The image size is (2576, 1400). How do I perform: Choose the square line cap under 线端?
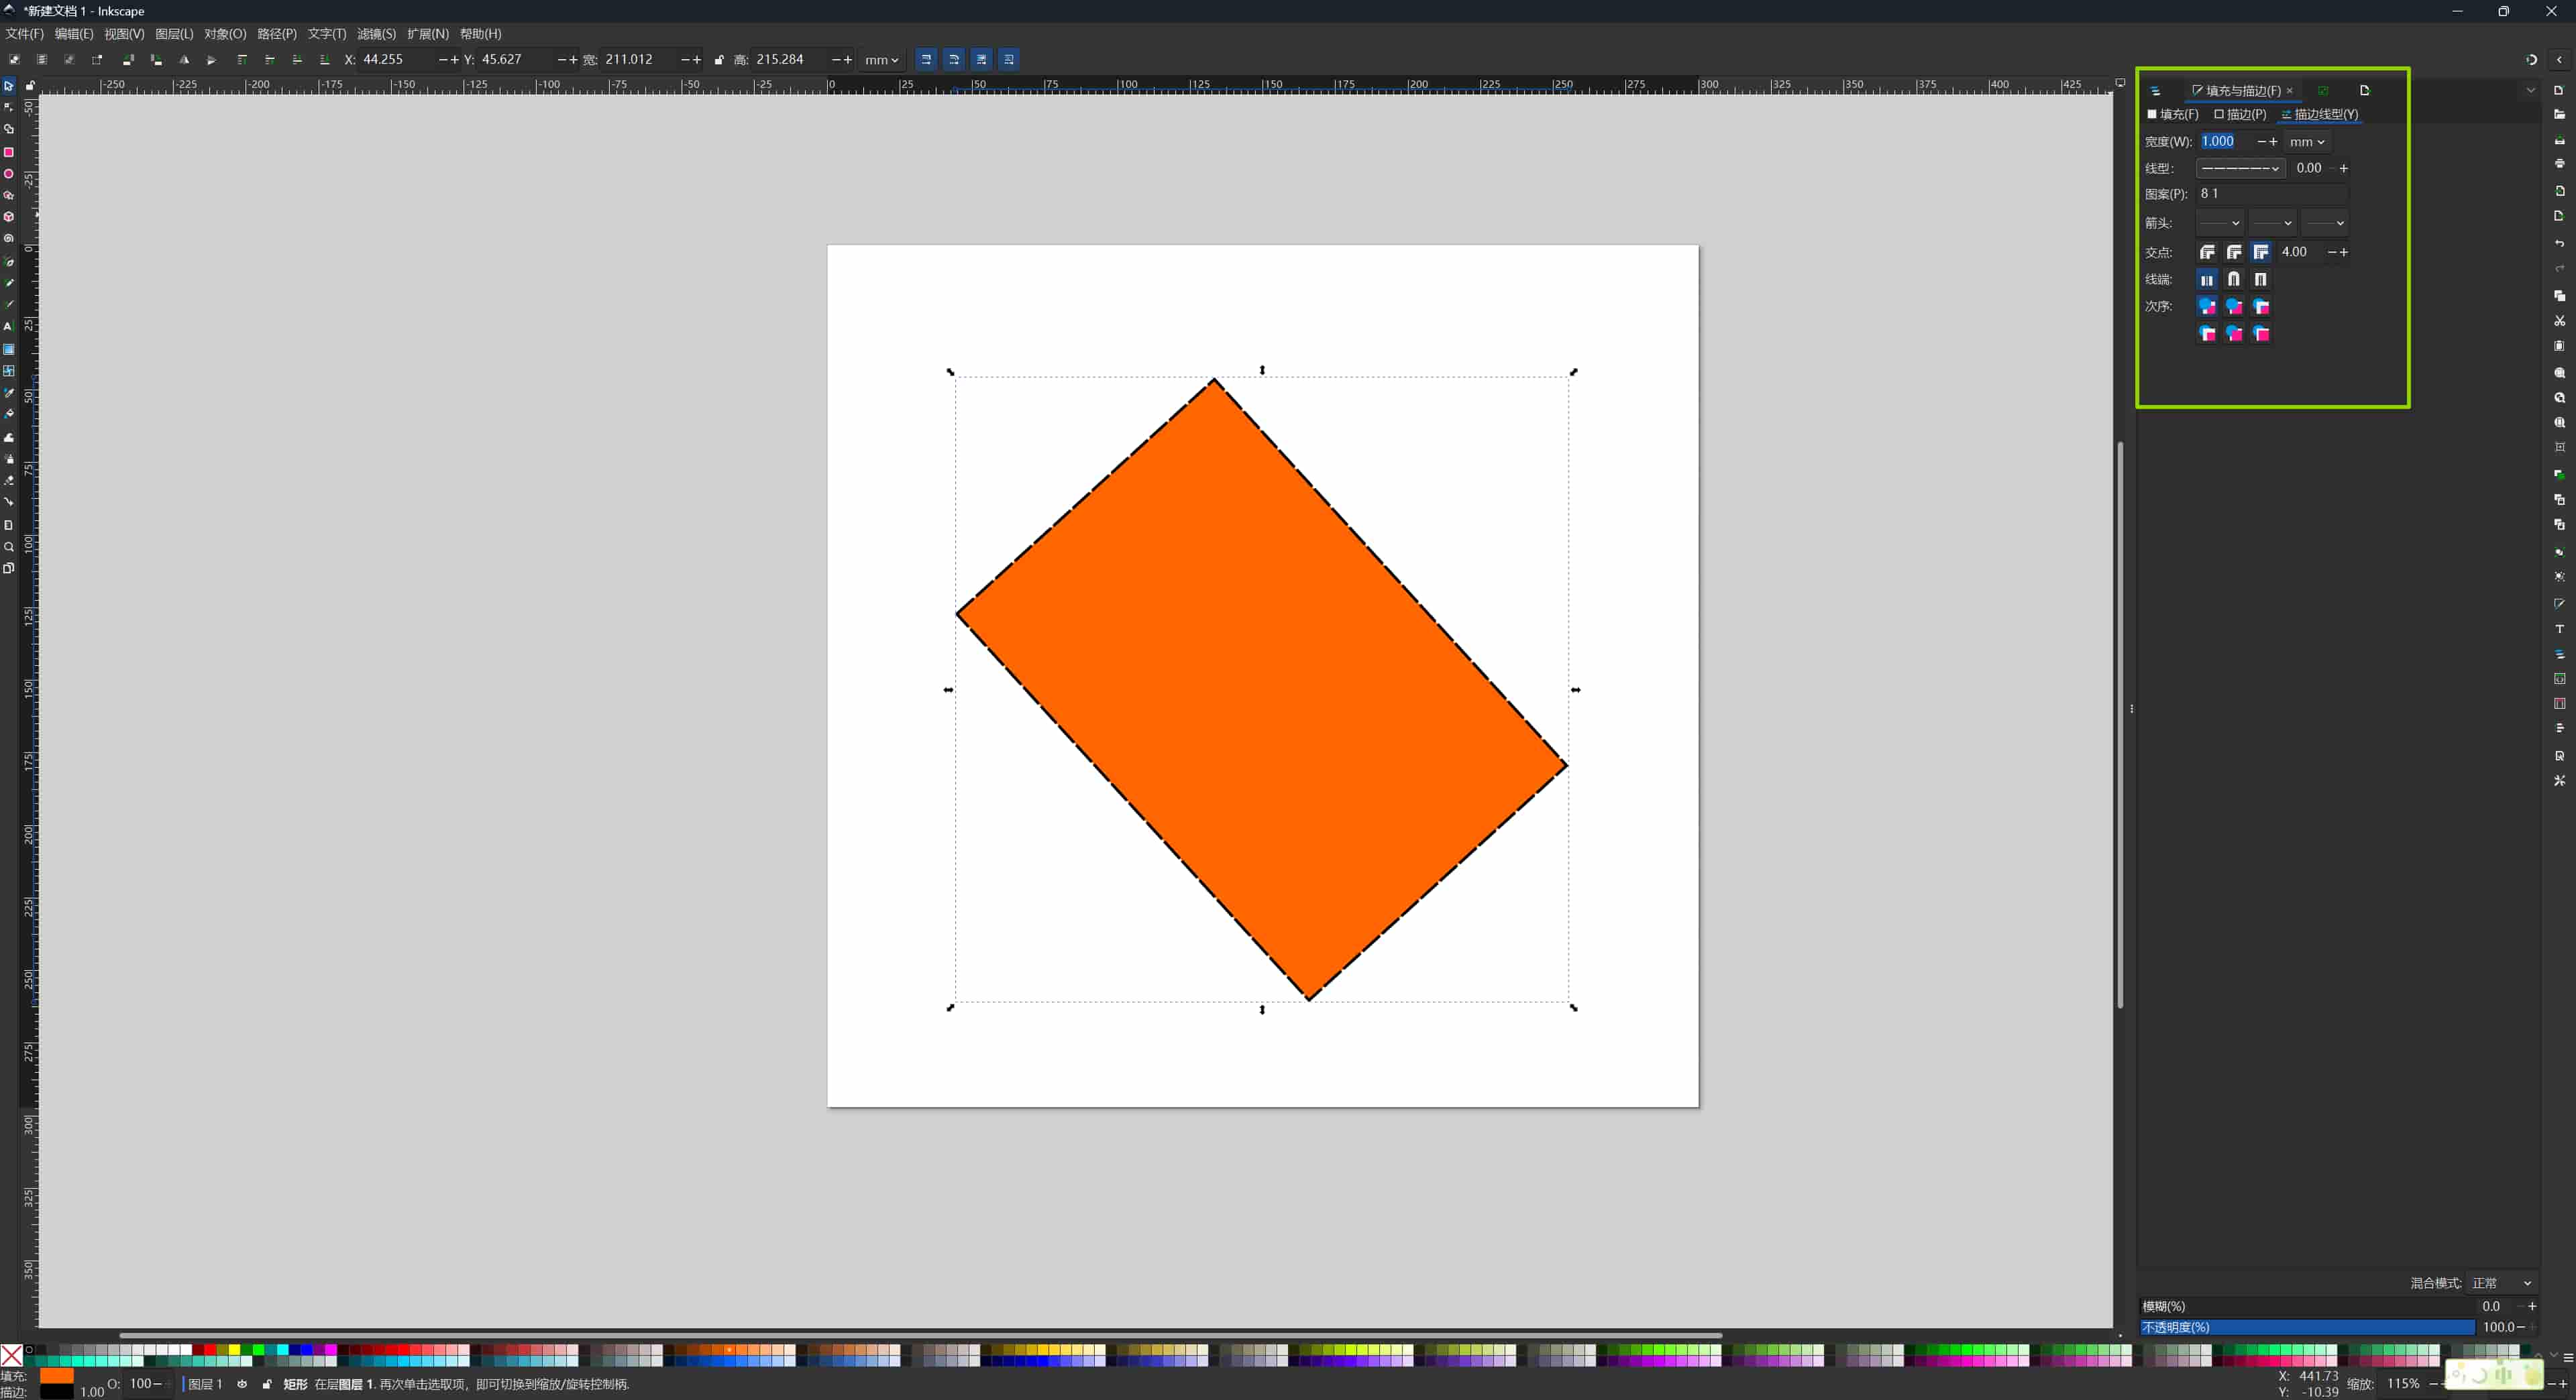pos(2260,280)
